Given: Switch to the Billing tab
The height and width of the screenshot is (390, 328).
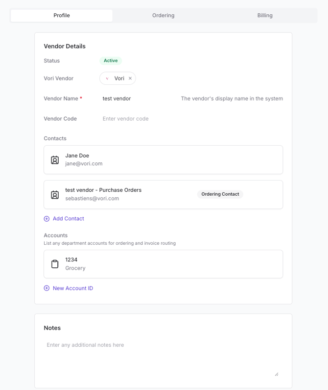Looking at the screenshot, I should point(265,16).
